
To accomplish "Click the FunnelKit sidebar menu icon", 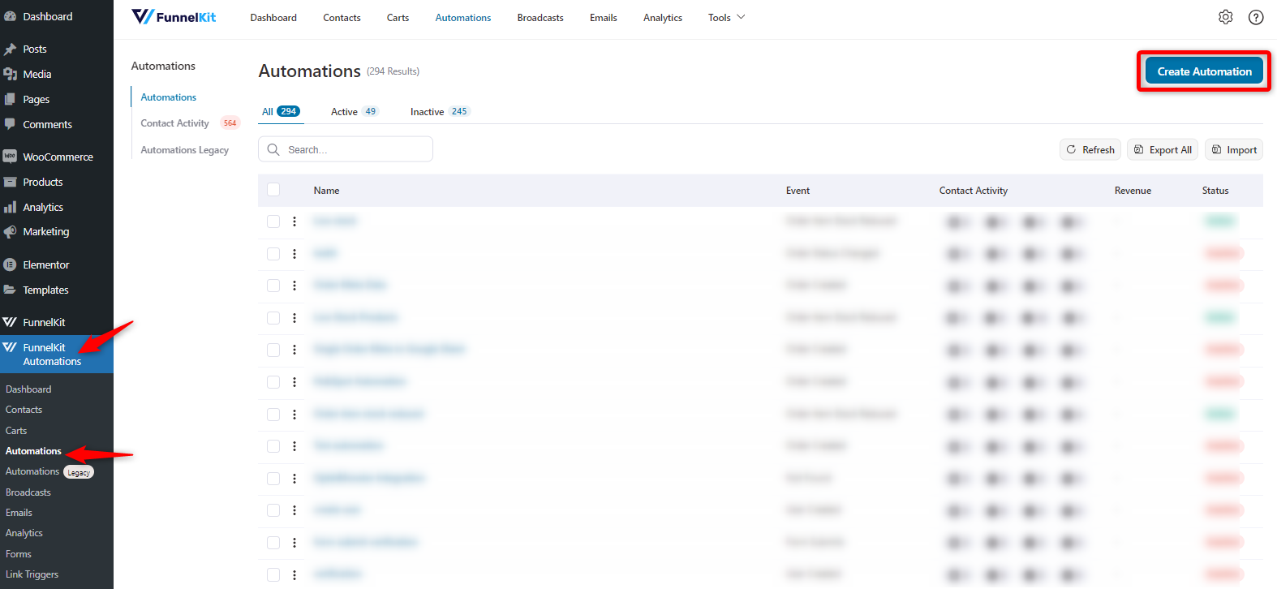I will 10,322.
